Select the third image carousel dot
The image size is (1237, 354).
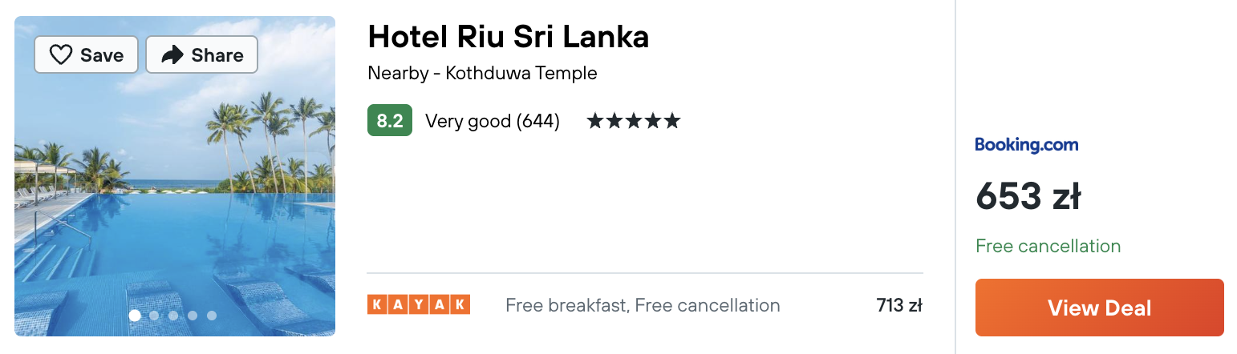(x=173, y=316)
